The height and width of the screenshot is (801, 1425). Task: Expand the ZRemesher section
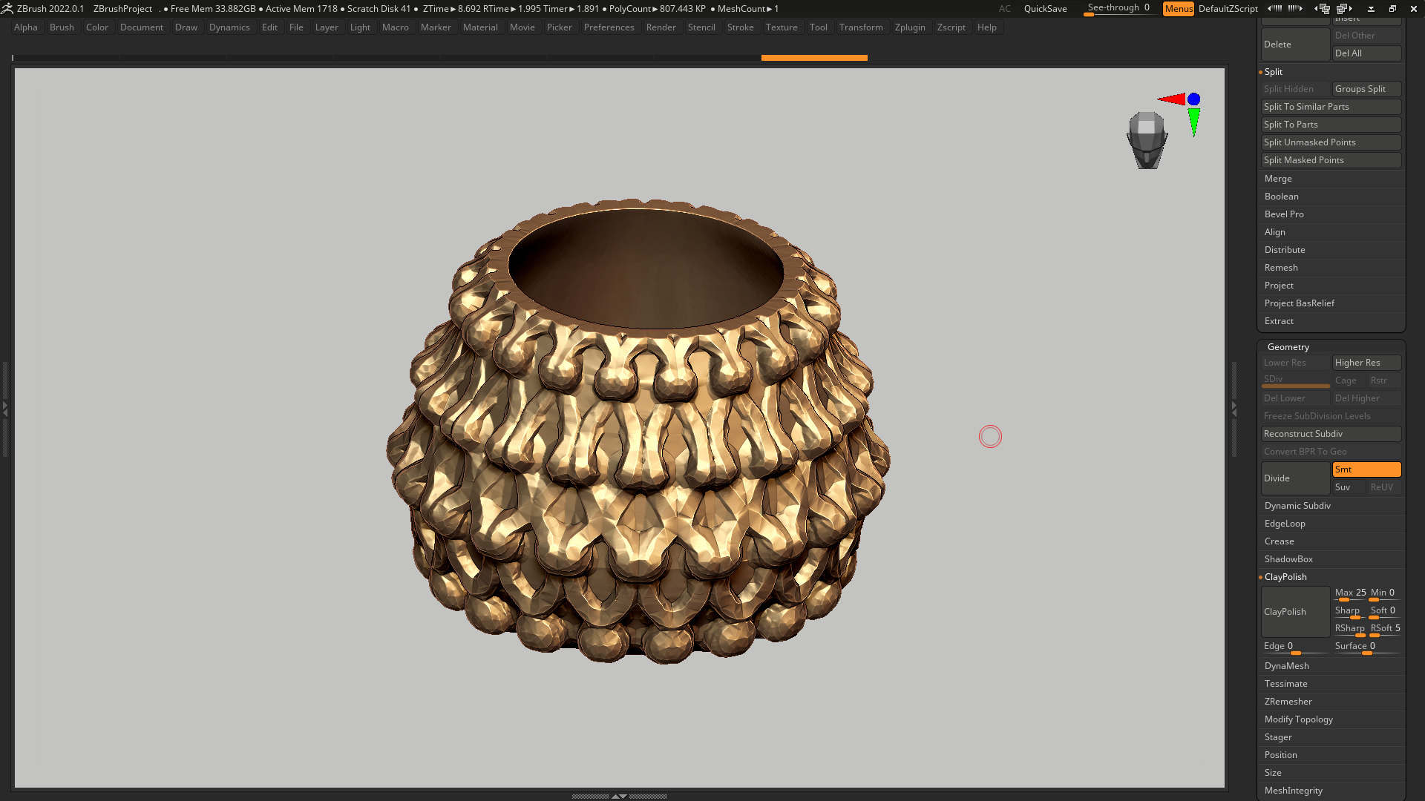[x=1288, y=702]
